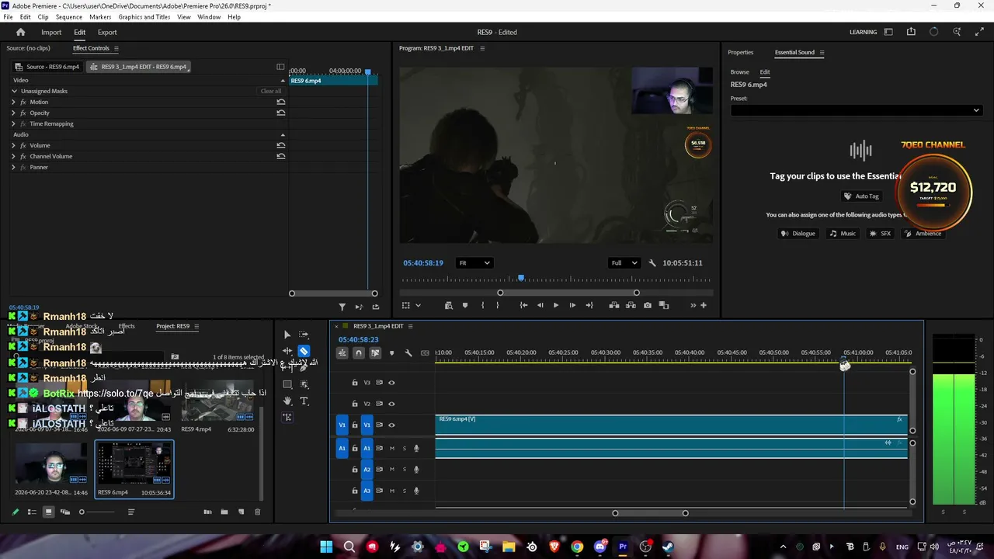This screenshot has height=559, width=994.
Task: Click the 05:40:58:23 timeline timecode field
Action: [x=359, y=340]
